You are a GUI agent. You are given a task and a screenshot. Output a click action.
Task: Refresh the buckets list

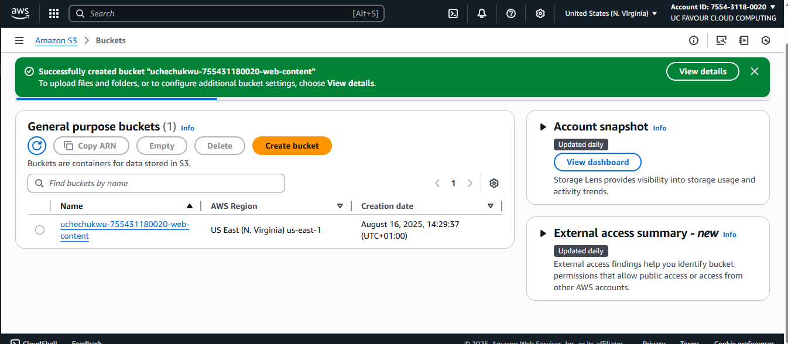coord(37,146)
